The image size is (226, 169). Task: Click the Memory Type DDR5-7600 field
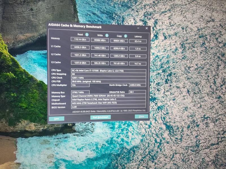(108, 96)
